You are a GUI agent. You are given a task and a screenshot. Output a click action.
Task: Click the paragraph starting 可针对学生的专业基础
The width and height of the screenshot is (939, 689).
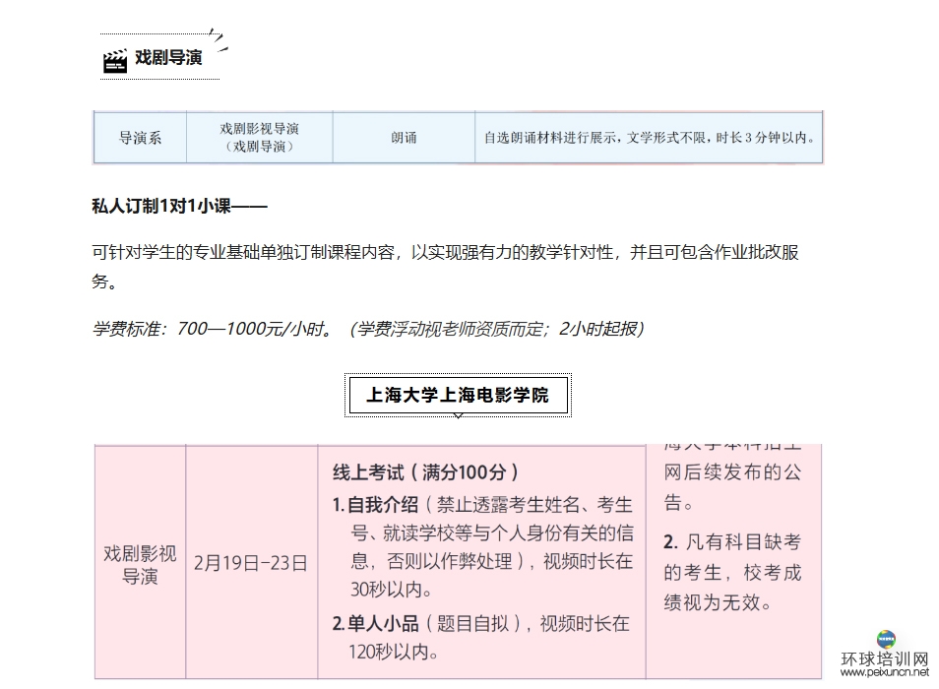pyautogui.click(x=445, y=267)
